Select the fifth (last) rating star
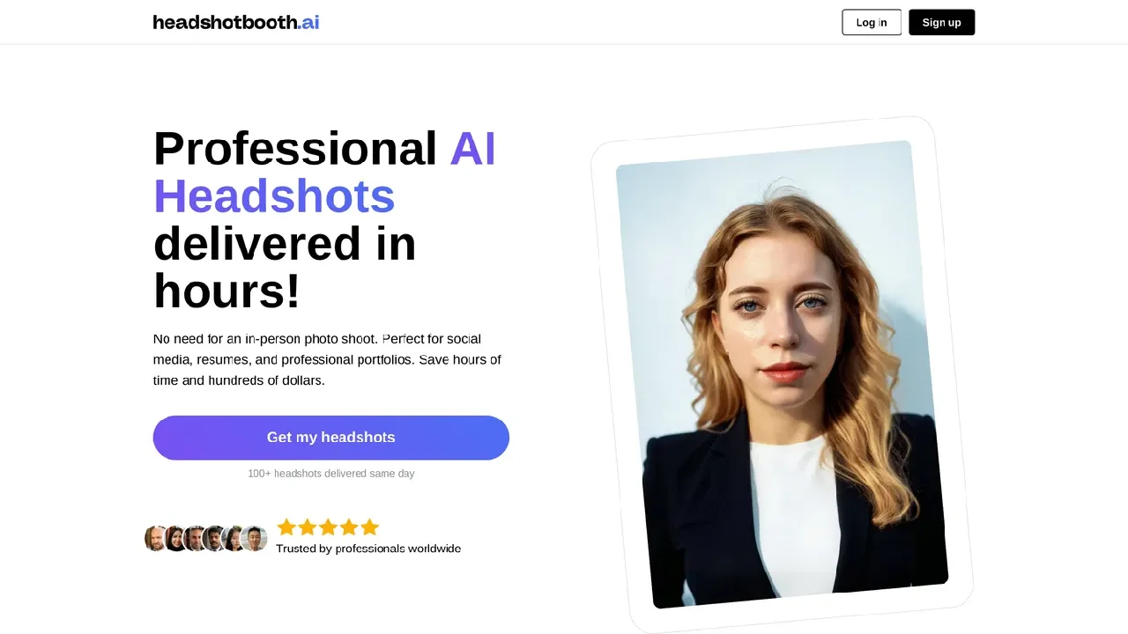The width and height of the screenshot is (1128, 634). (369, 527)
